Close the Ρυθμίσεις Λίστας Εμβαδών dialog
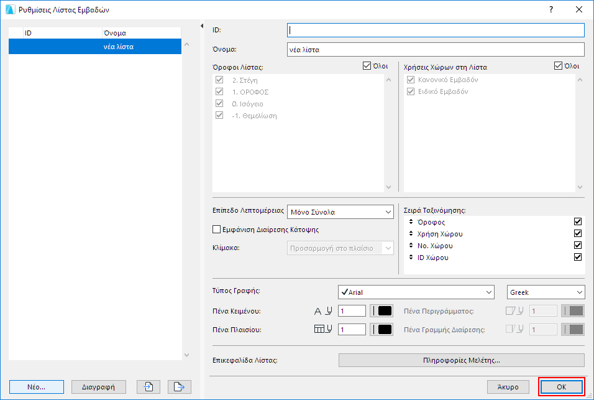This screenshot has width=594, height=400. click(579, 9)
